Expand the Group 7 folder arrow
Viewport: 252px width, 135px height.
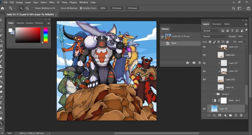(x=215, y=94)
